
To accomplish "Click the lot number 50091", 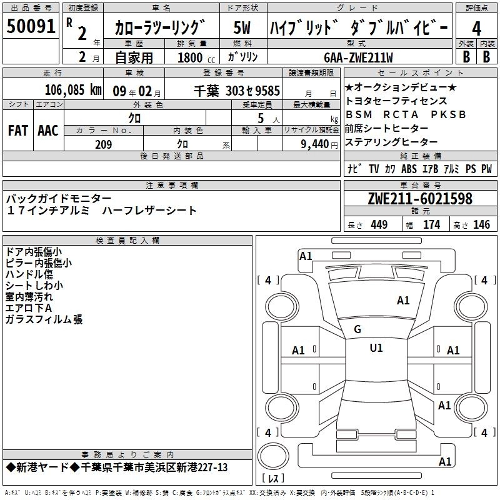I will coord(31,27).
